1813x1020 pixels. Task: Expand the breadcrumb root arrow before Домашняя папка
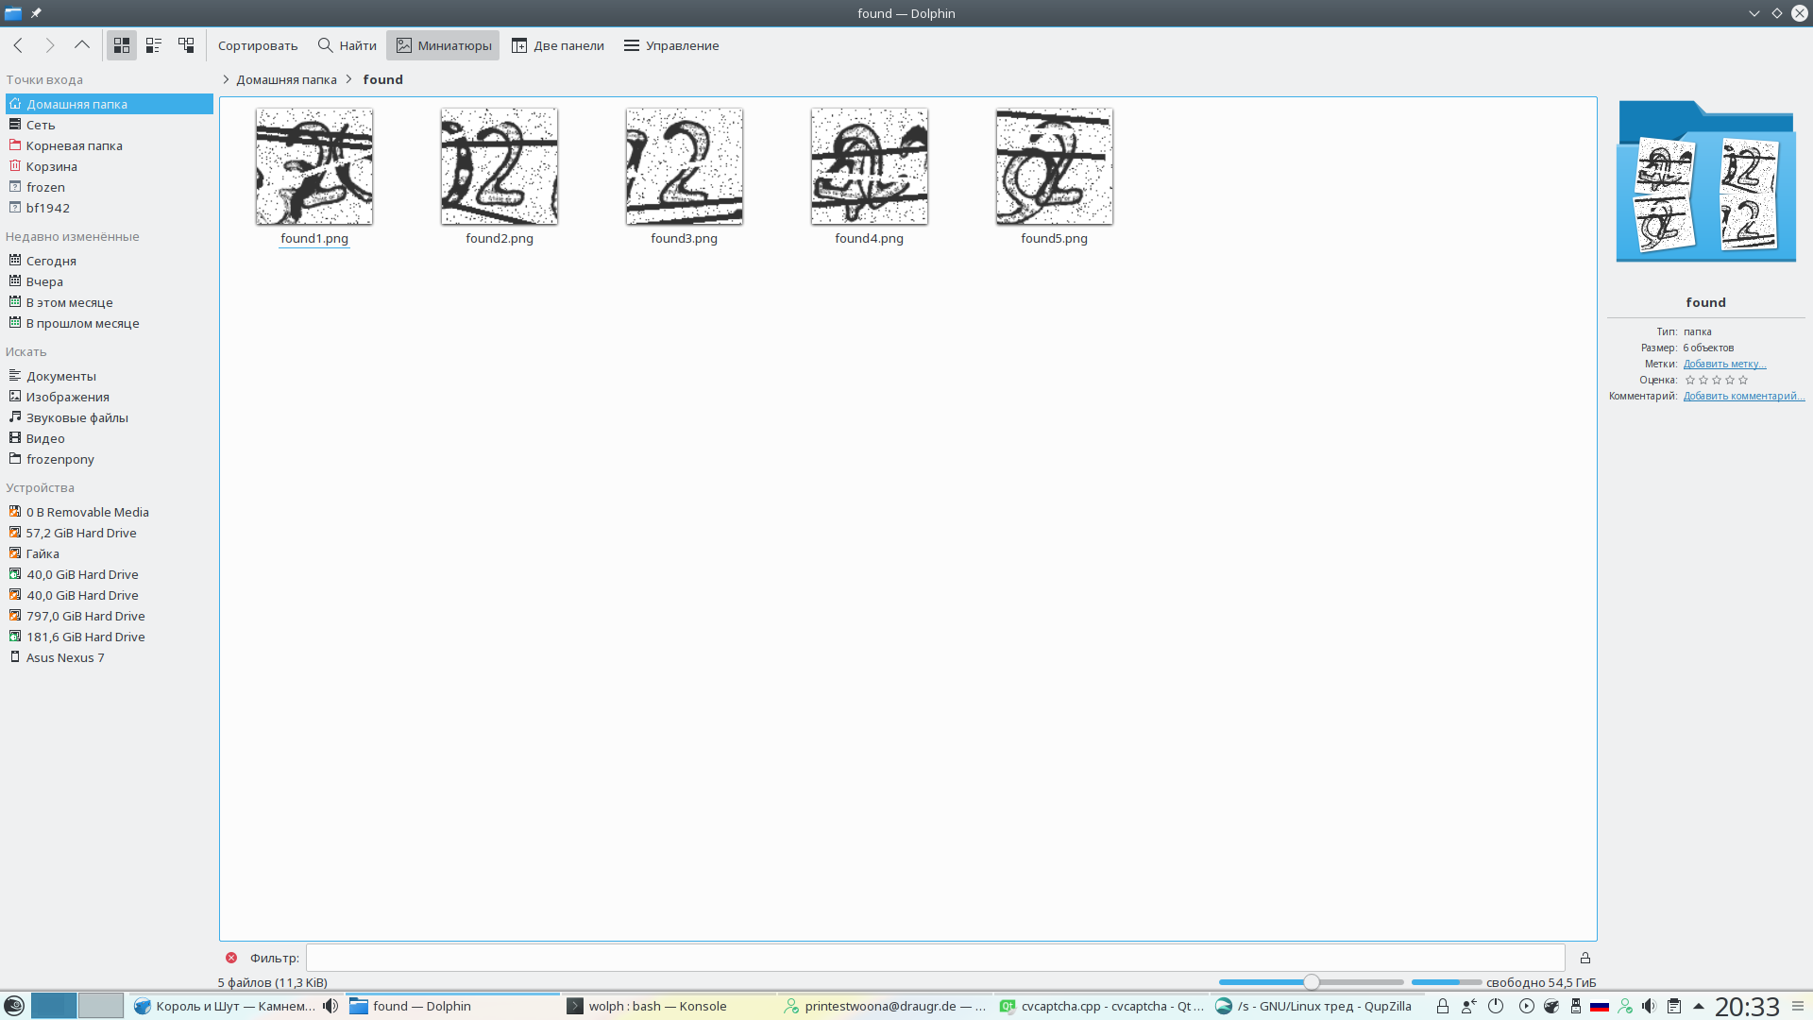[226, 79]
